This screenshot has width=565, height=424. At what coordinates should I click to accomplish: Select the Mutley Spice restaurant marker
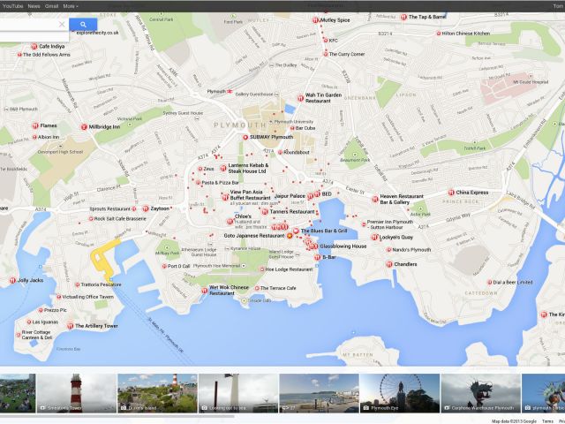[x=315, y=20]
